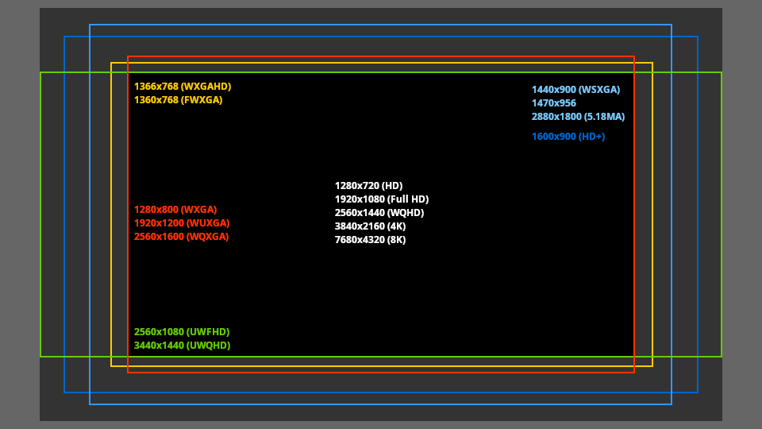Click the 7680x4320 (8K) label

point(370,240)
